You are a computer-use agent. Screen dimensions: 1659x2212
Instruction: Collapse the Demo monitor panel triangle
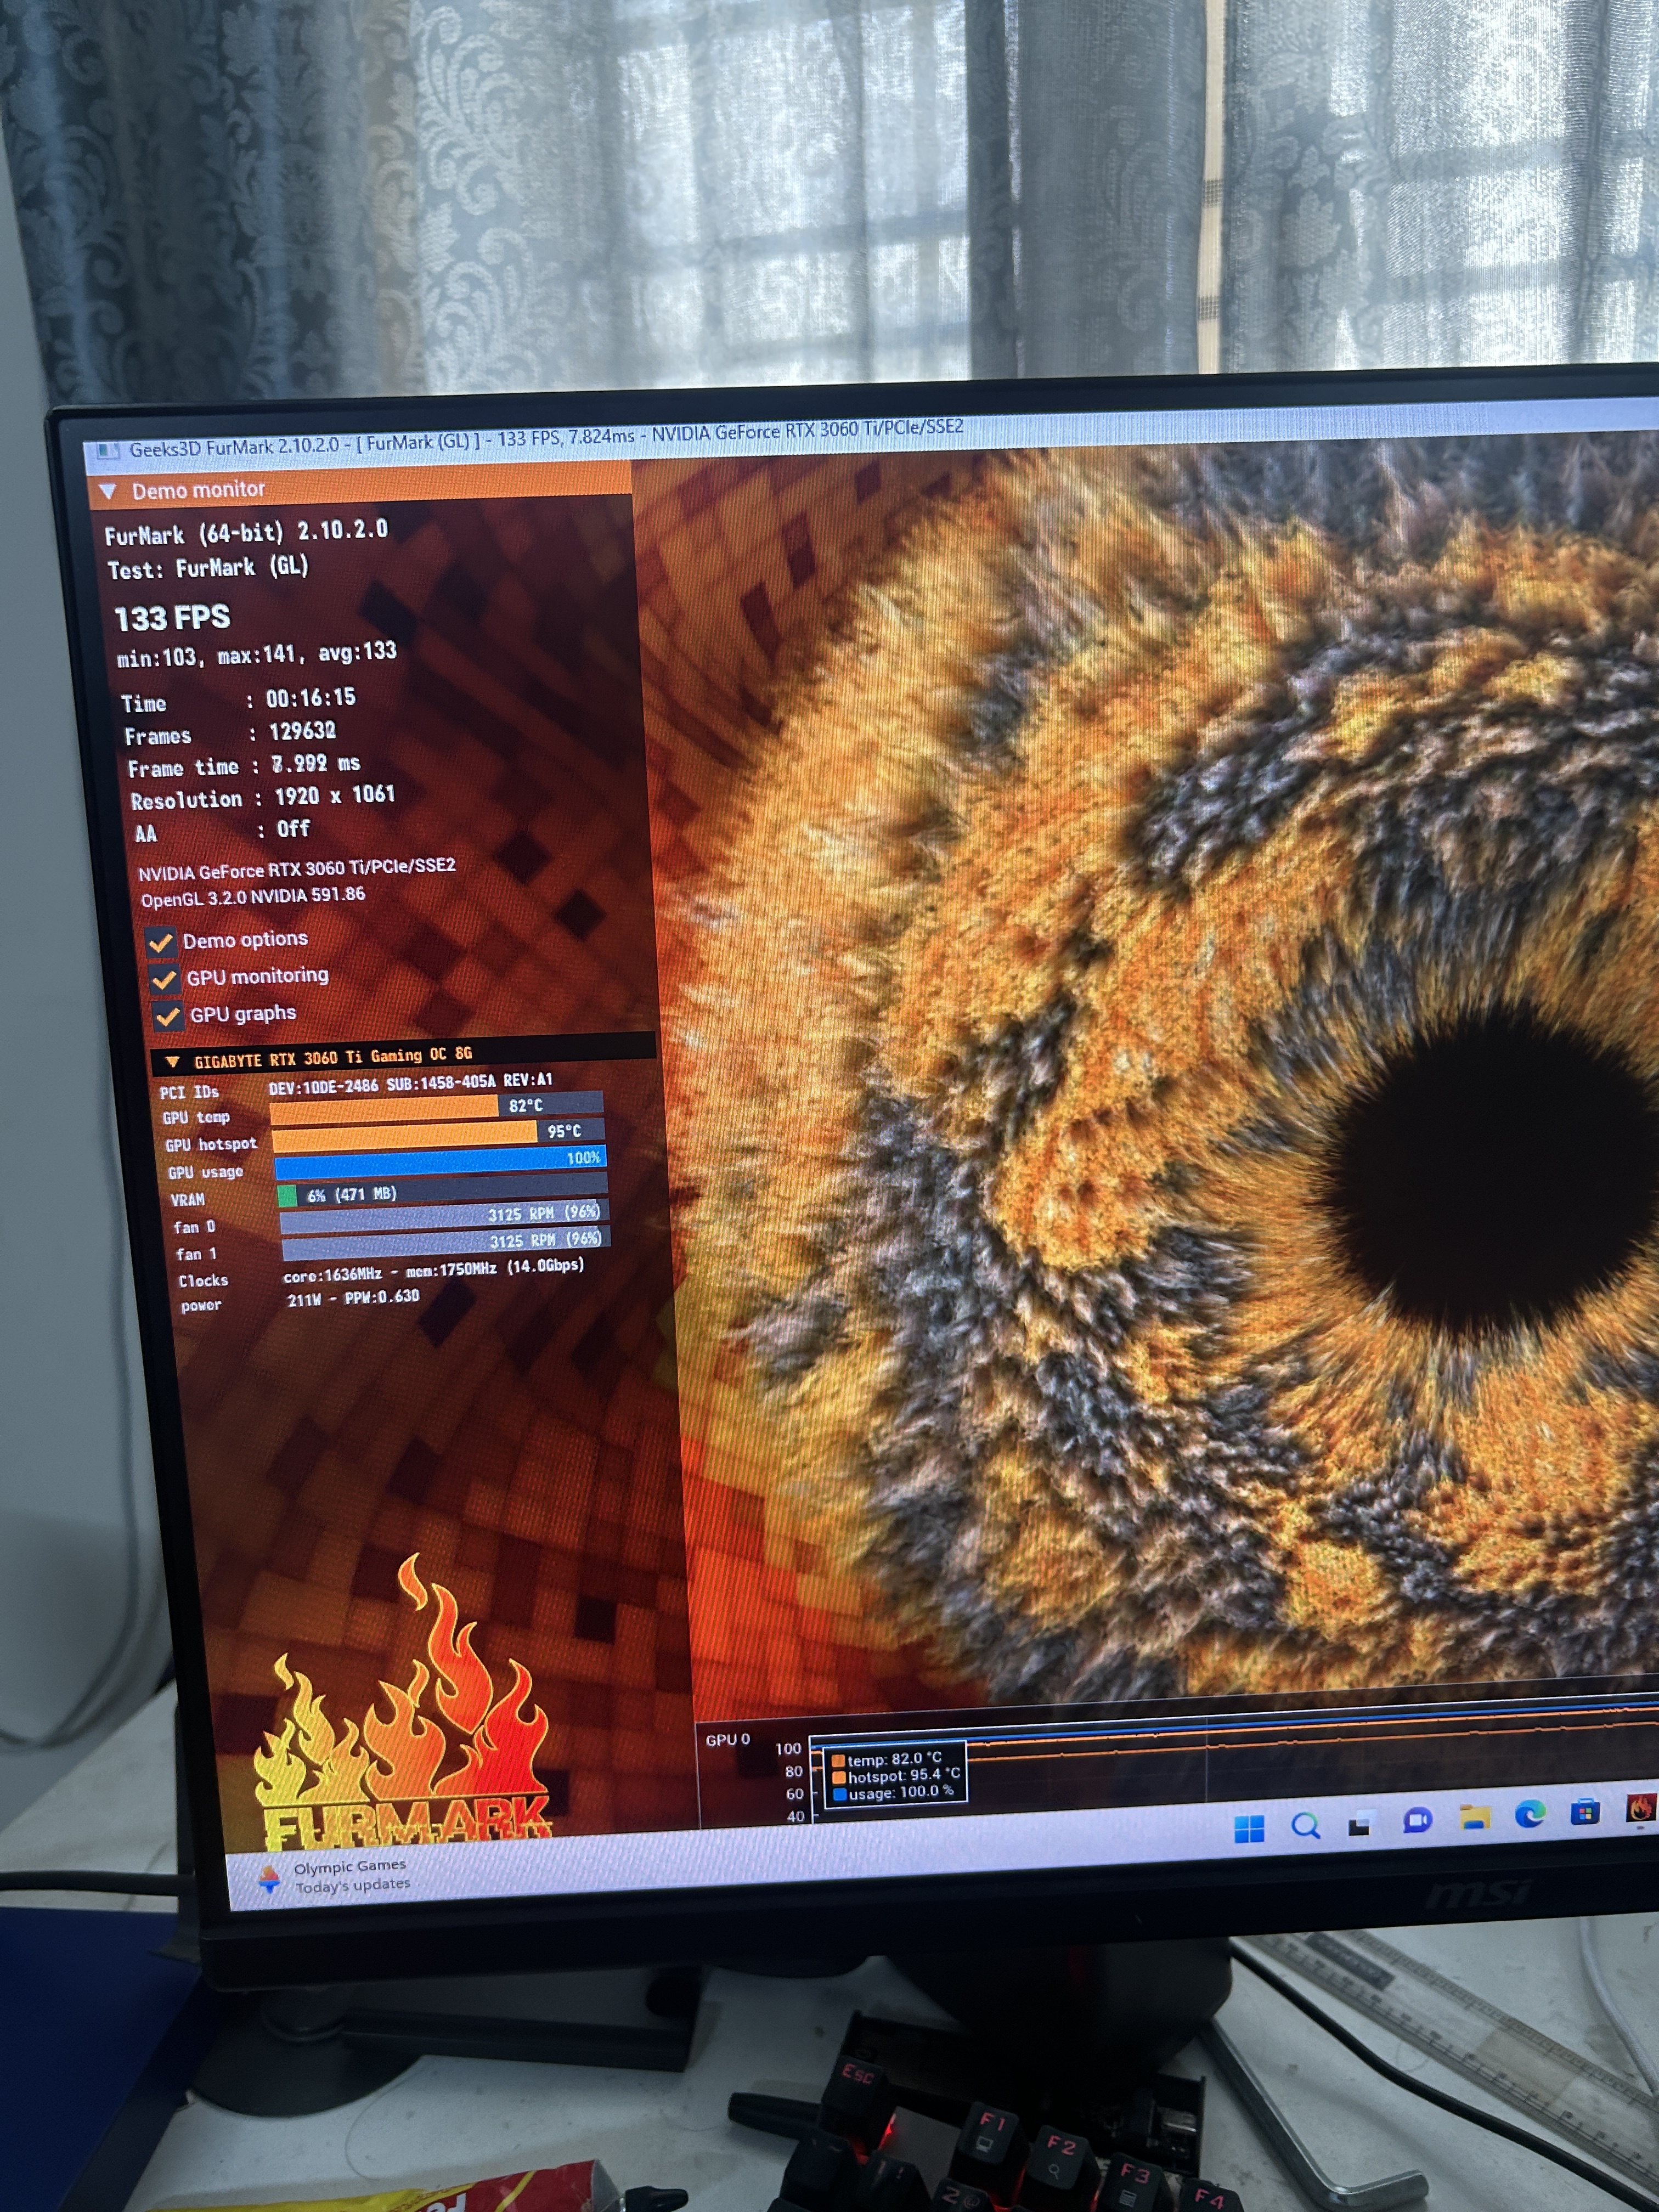(x=109, y=491)
